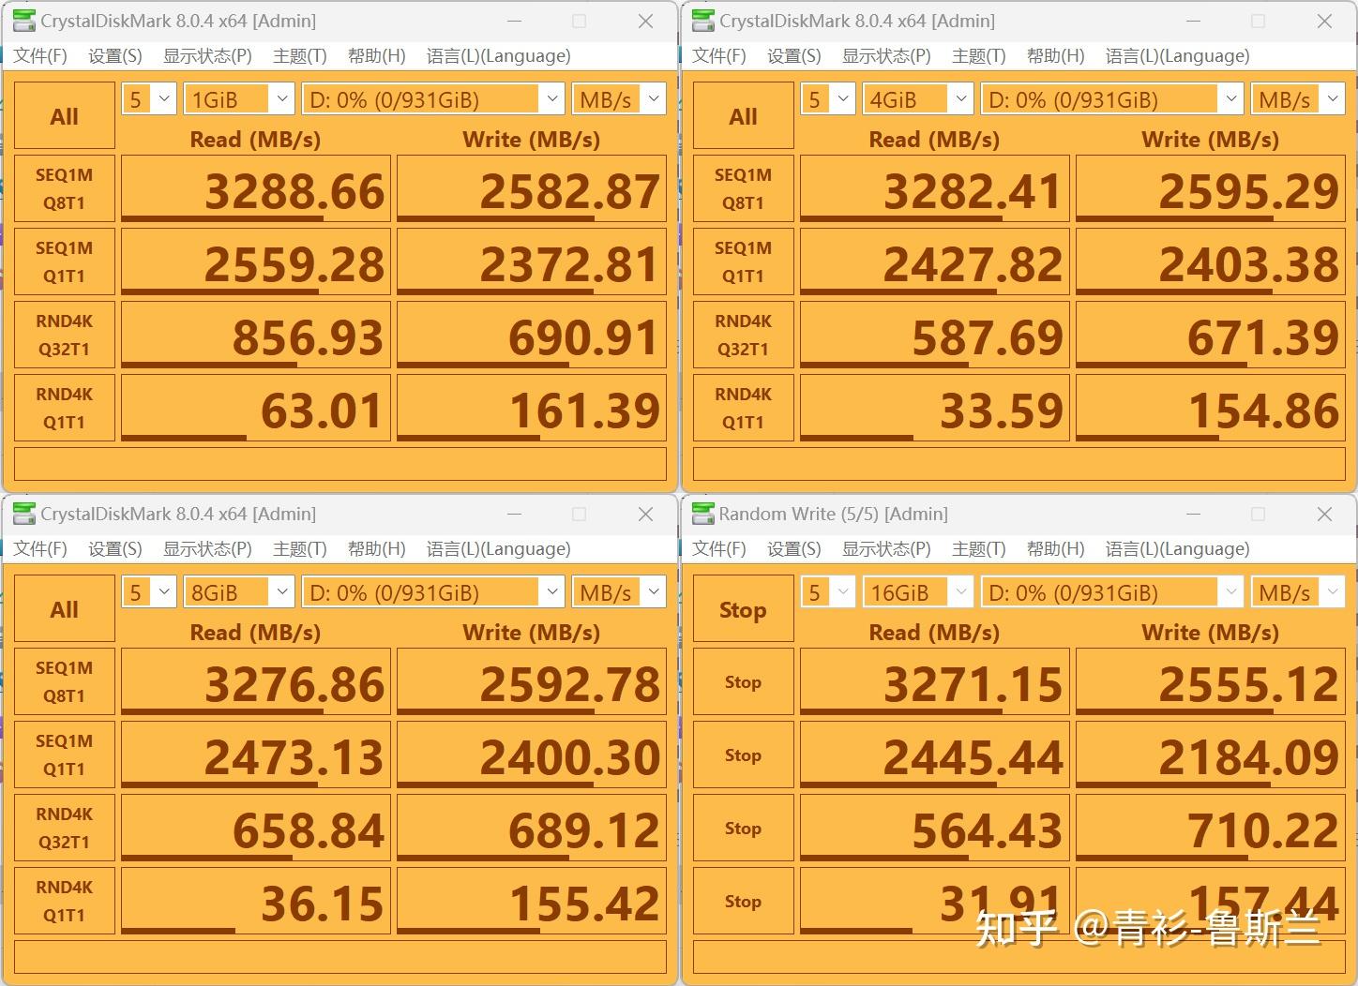Click the 36.15 read result in 8GiB window
The width and height of the screenshot is (1358, 986).
tap(256, 902)
